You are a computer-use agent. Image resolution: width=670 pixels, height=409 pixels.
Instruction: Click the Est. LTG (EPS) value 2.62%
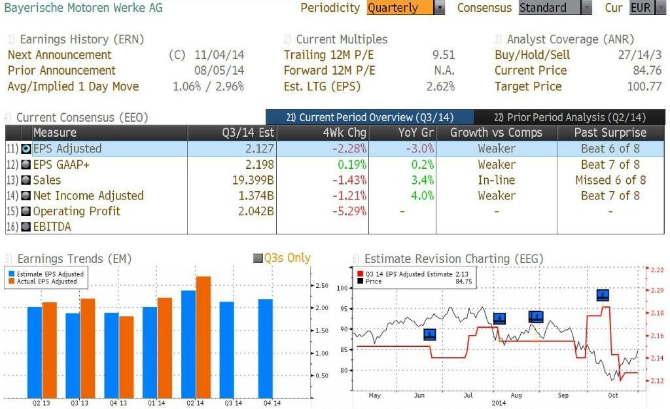pos(440,87)
